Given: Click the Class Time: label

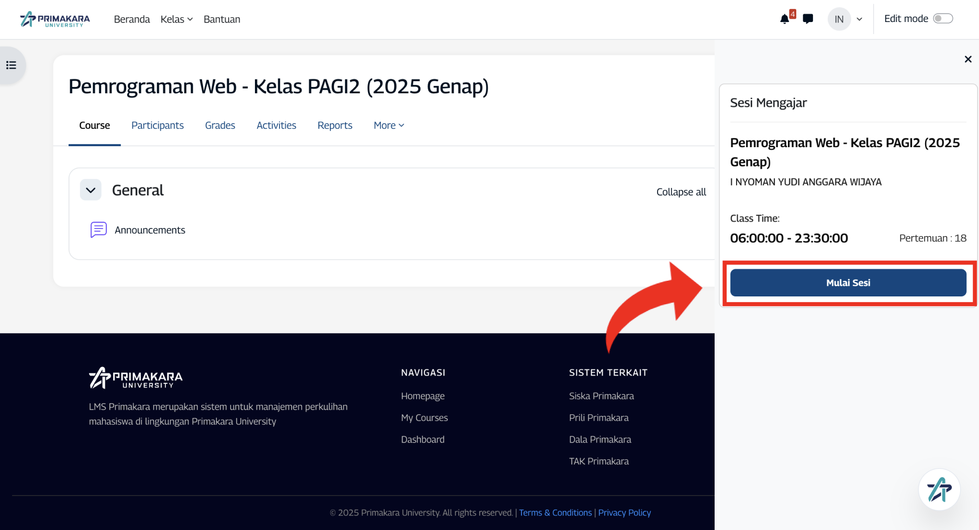Looking at the screenshot, I should (755, 218).
